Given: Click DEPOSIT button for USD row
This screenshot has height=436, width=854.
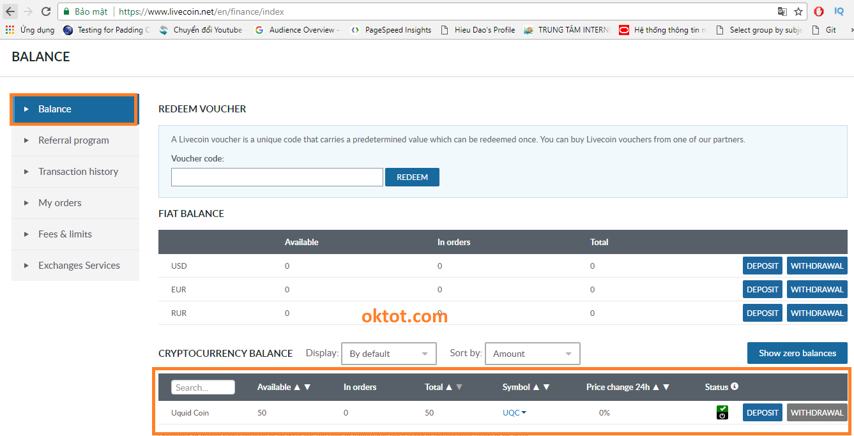Looking at the screenshot, I should pyautogui.click(x=762, y=266).
